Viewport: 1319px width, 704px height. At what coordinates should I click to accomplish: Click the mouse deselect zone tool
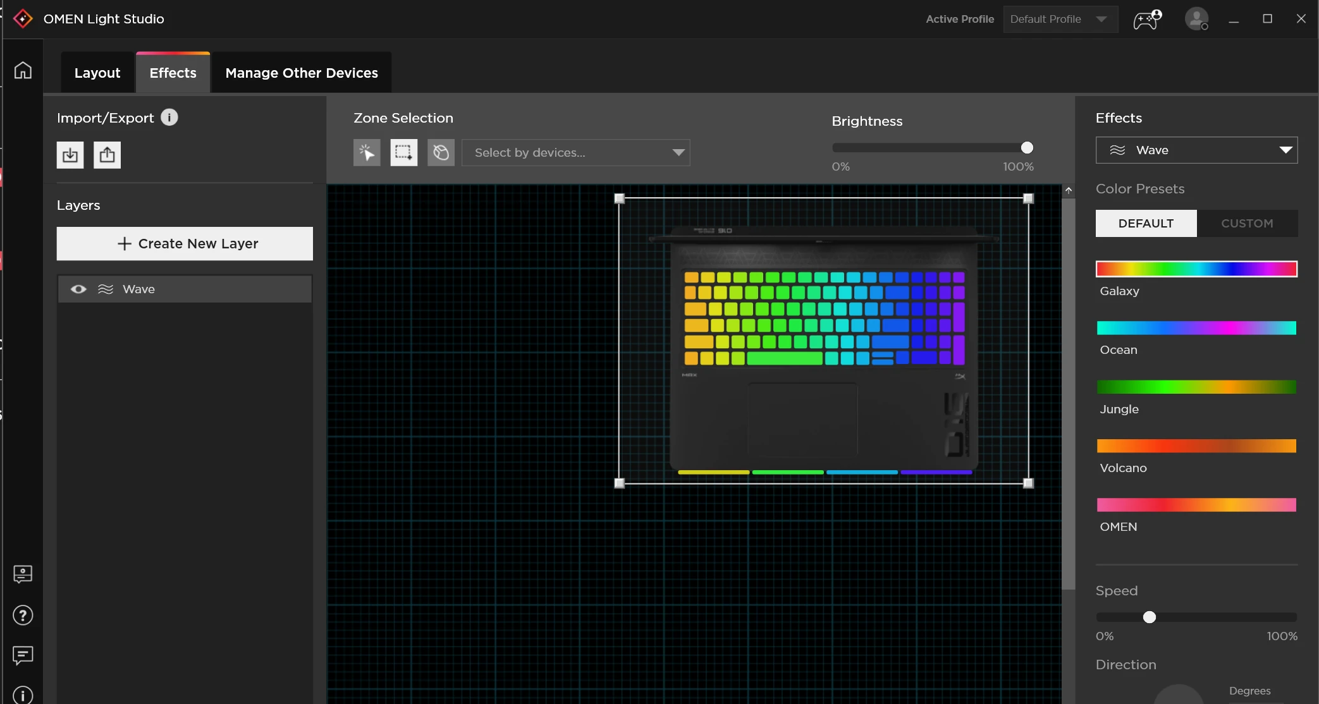click(441, 152)
